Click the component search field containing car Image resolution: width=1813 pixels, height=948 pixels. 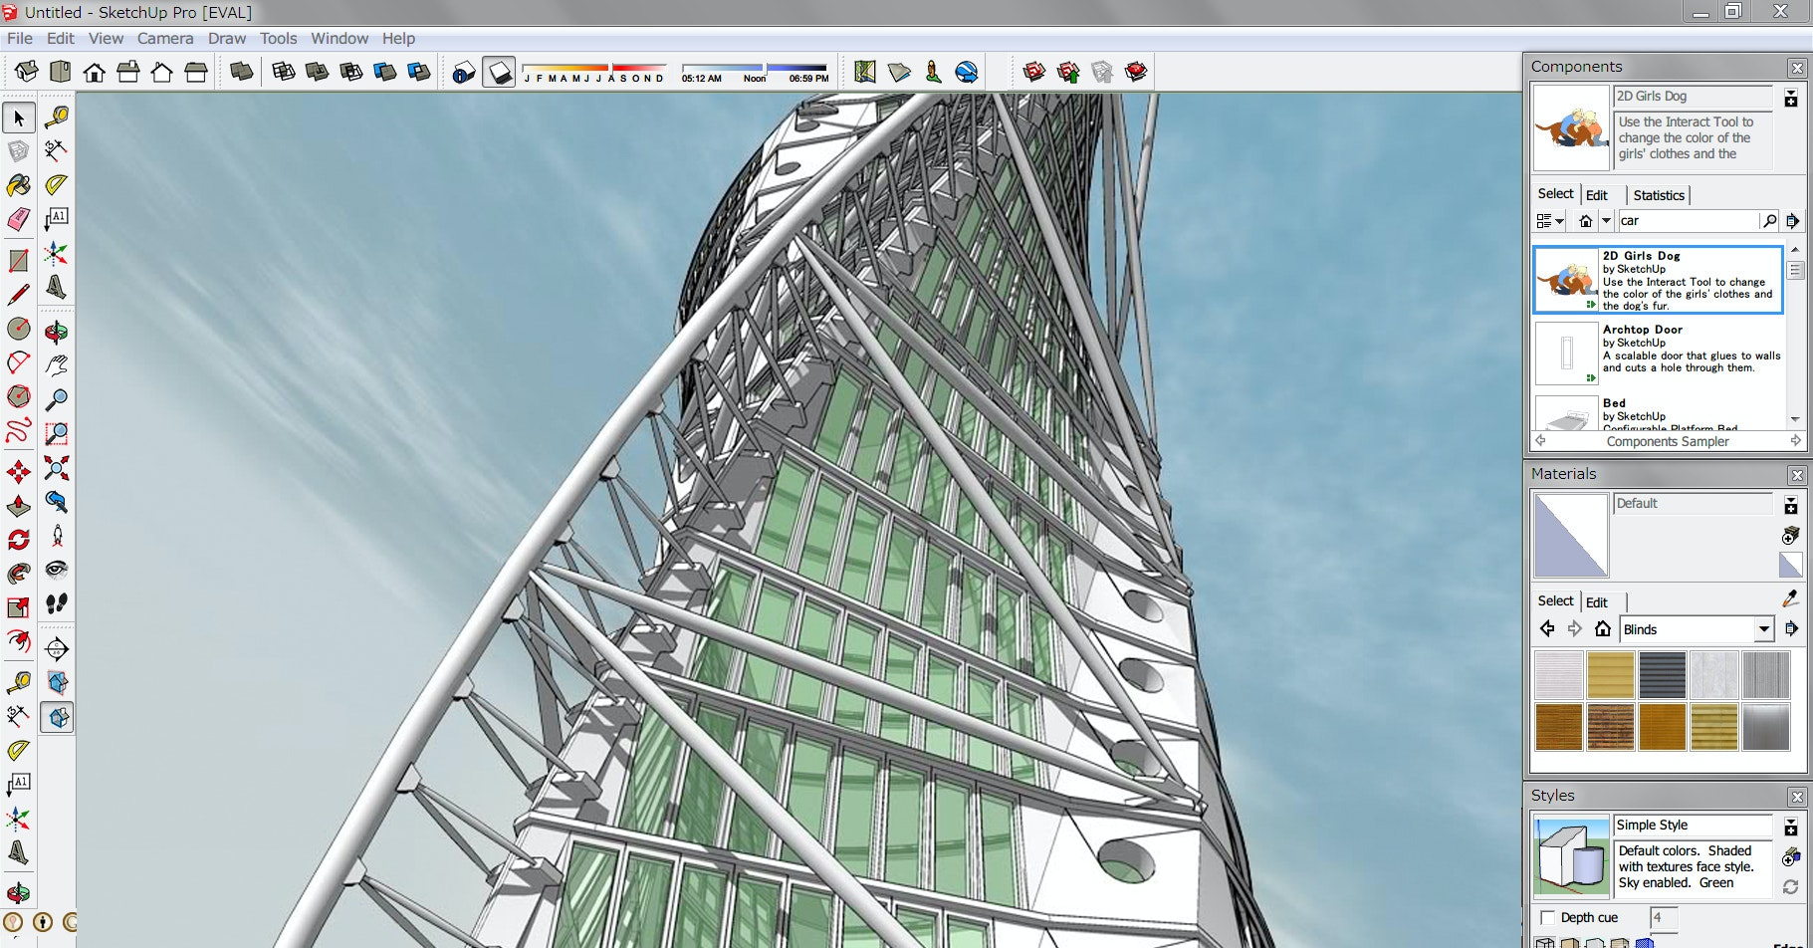tap(1688, 221)
